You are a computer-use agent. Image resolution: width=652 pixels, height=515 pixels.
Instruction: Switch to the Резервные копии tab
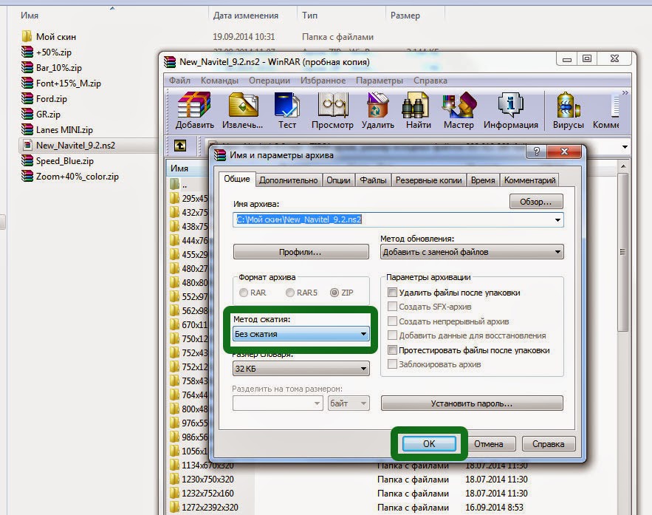429,180
